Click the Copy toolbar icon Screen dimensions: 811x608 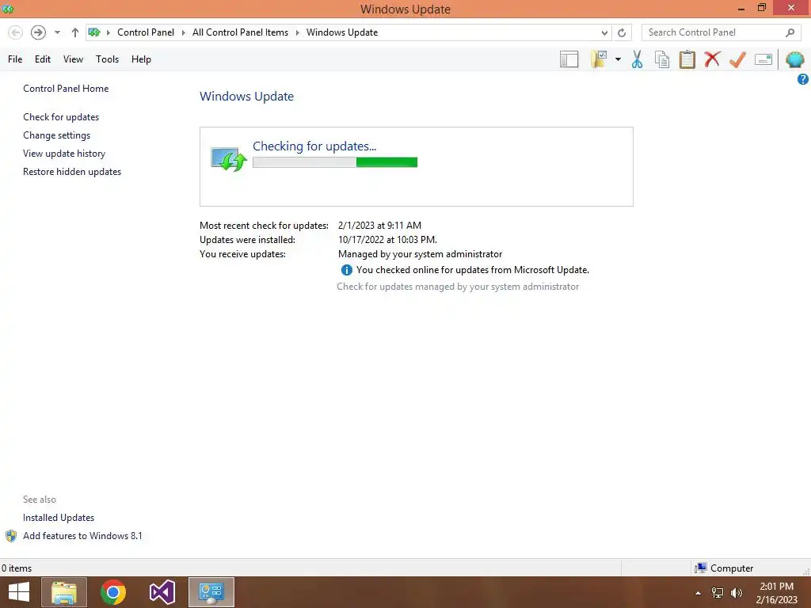point(662,59)
